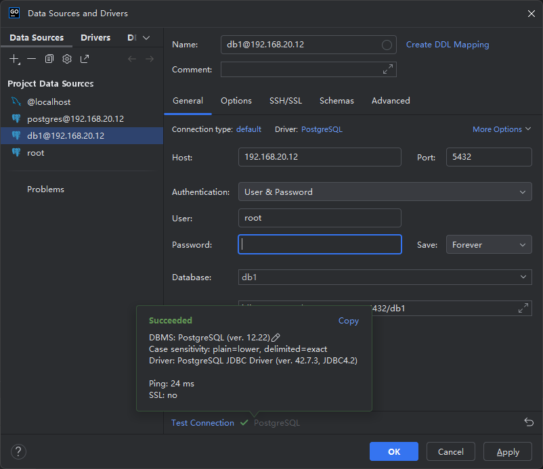Open the SSH/SSL tab

coord(286,101)
